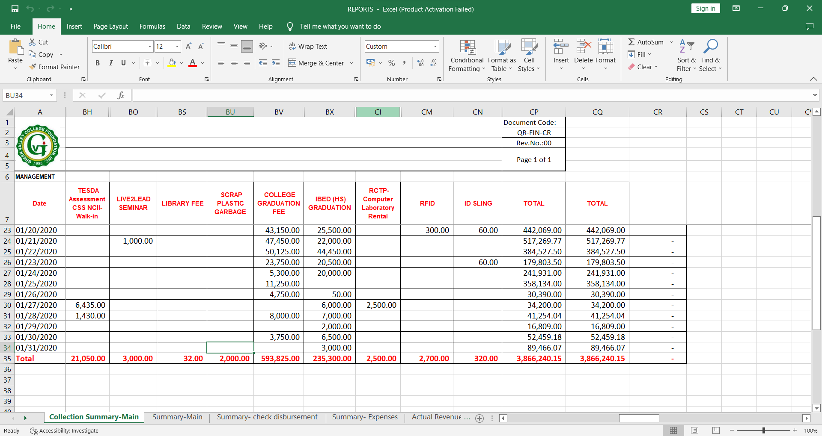Toggle Center horizontal alignment
This screenshot has height=436, width=822.
(234, 63)
